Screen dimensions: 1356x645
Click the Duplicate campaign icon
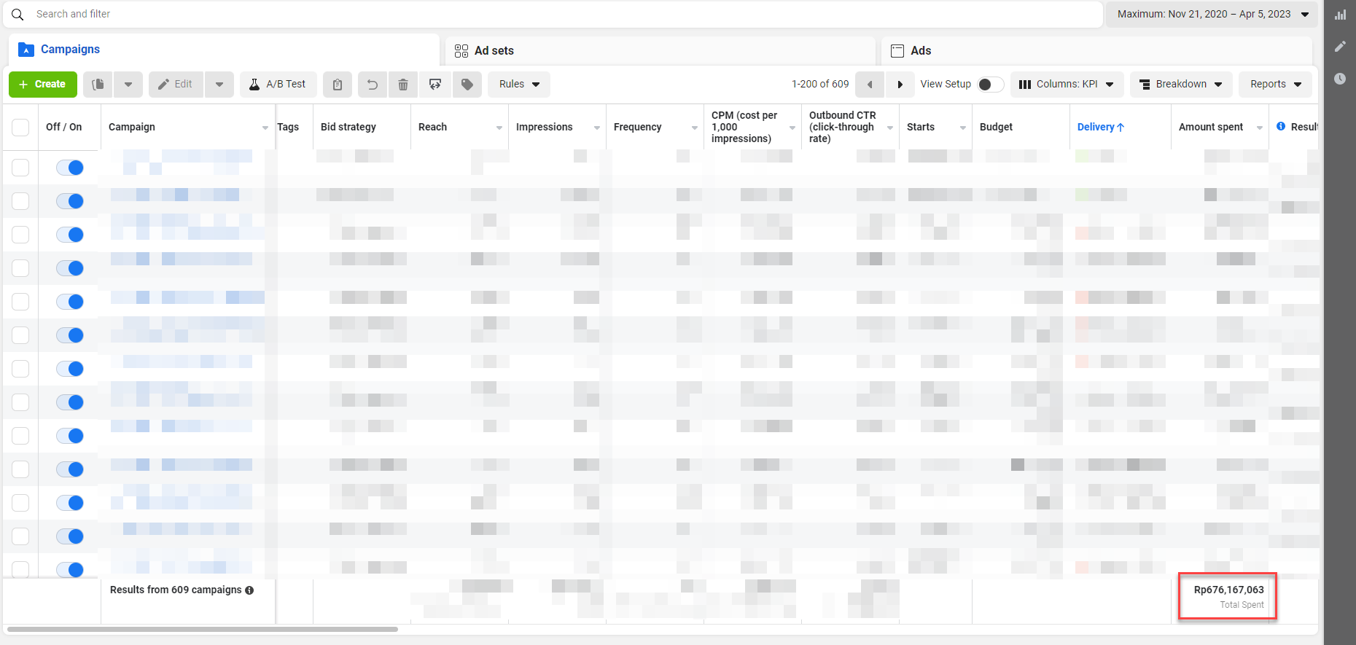98,85
